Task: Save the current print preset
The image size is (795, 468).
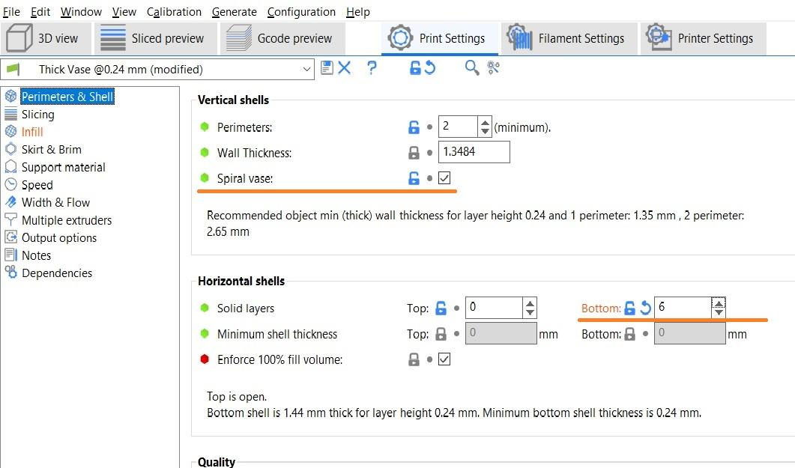Action: pyautogui.click(x=327, y=68)
